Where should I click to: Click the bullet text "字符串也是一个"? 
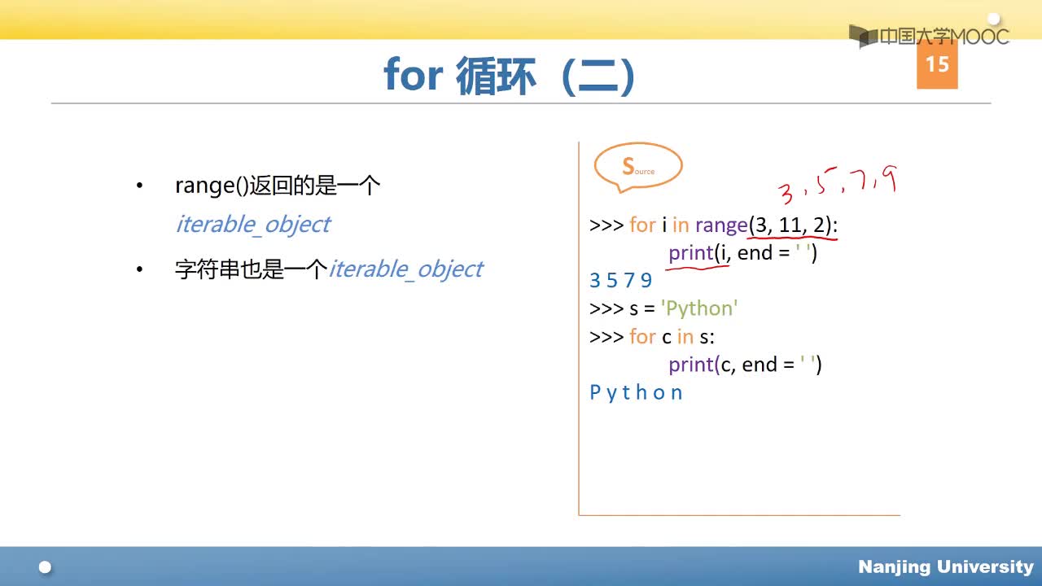pos(251,269)
